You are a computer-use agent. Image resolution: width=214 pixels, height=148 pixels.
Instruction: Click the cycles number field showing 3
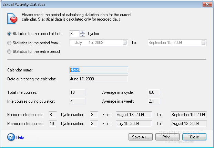[74, 34]
